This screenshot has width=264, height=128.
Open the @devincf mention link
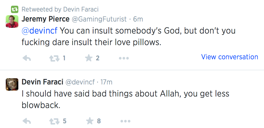click(40, 31)
